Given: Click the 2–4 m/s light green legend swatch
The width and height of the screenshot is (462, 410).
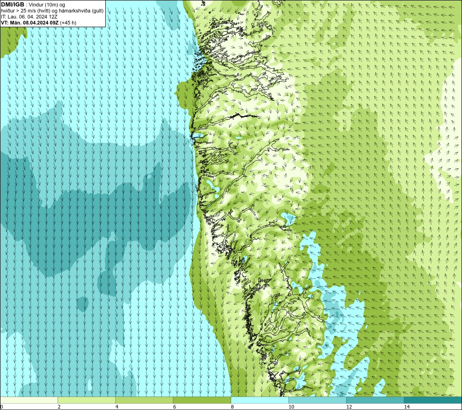Looking at the screenshot, I should point(87,400).
